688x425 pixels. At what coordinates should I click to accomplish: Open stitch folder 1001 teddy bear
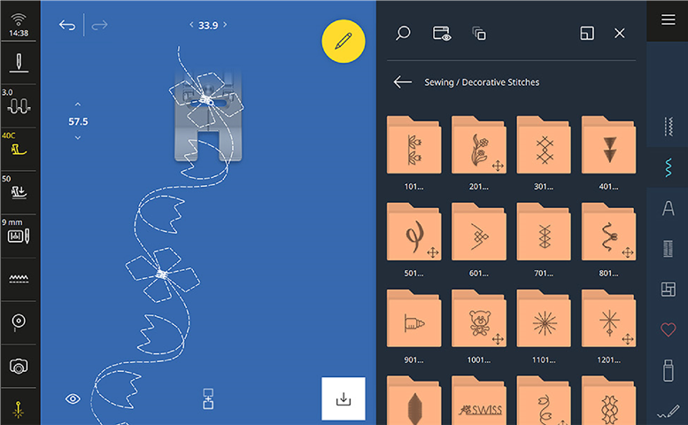(x=479, y=319)
